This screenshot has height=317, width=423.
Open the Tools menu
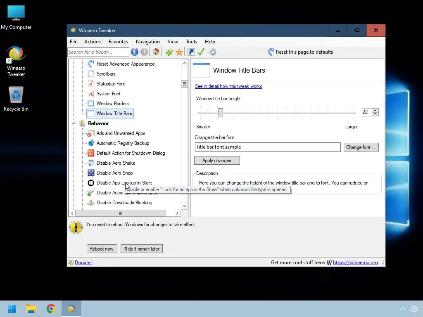click(x=191, y=42)
